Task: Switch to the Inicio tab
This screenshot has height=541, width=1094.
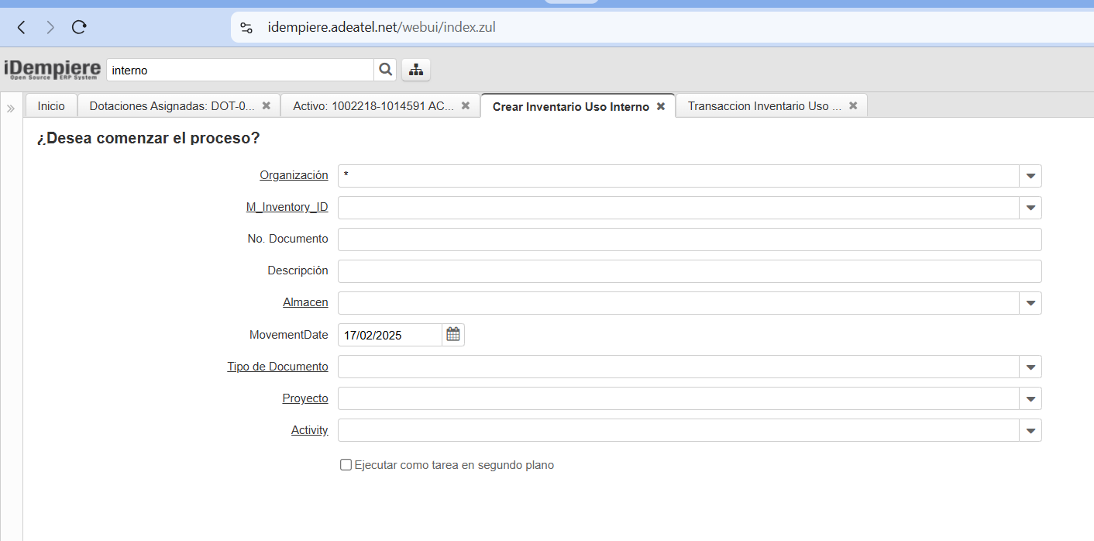Action: 51,105
